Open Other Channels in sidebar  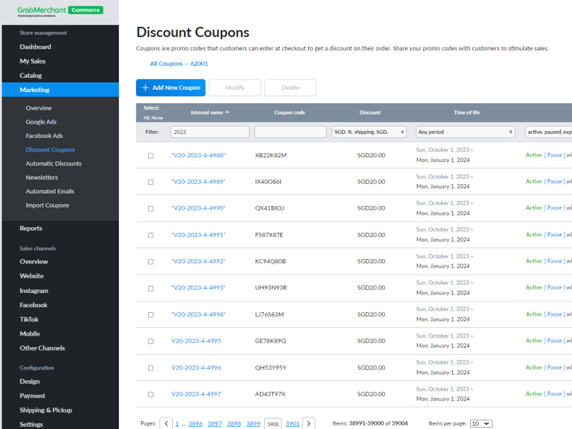click(42, 348)
